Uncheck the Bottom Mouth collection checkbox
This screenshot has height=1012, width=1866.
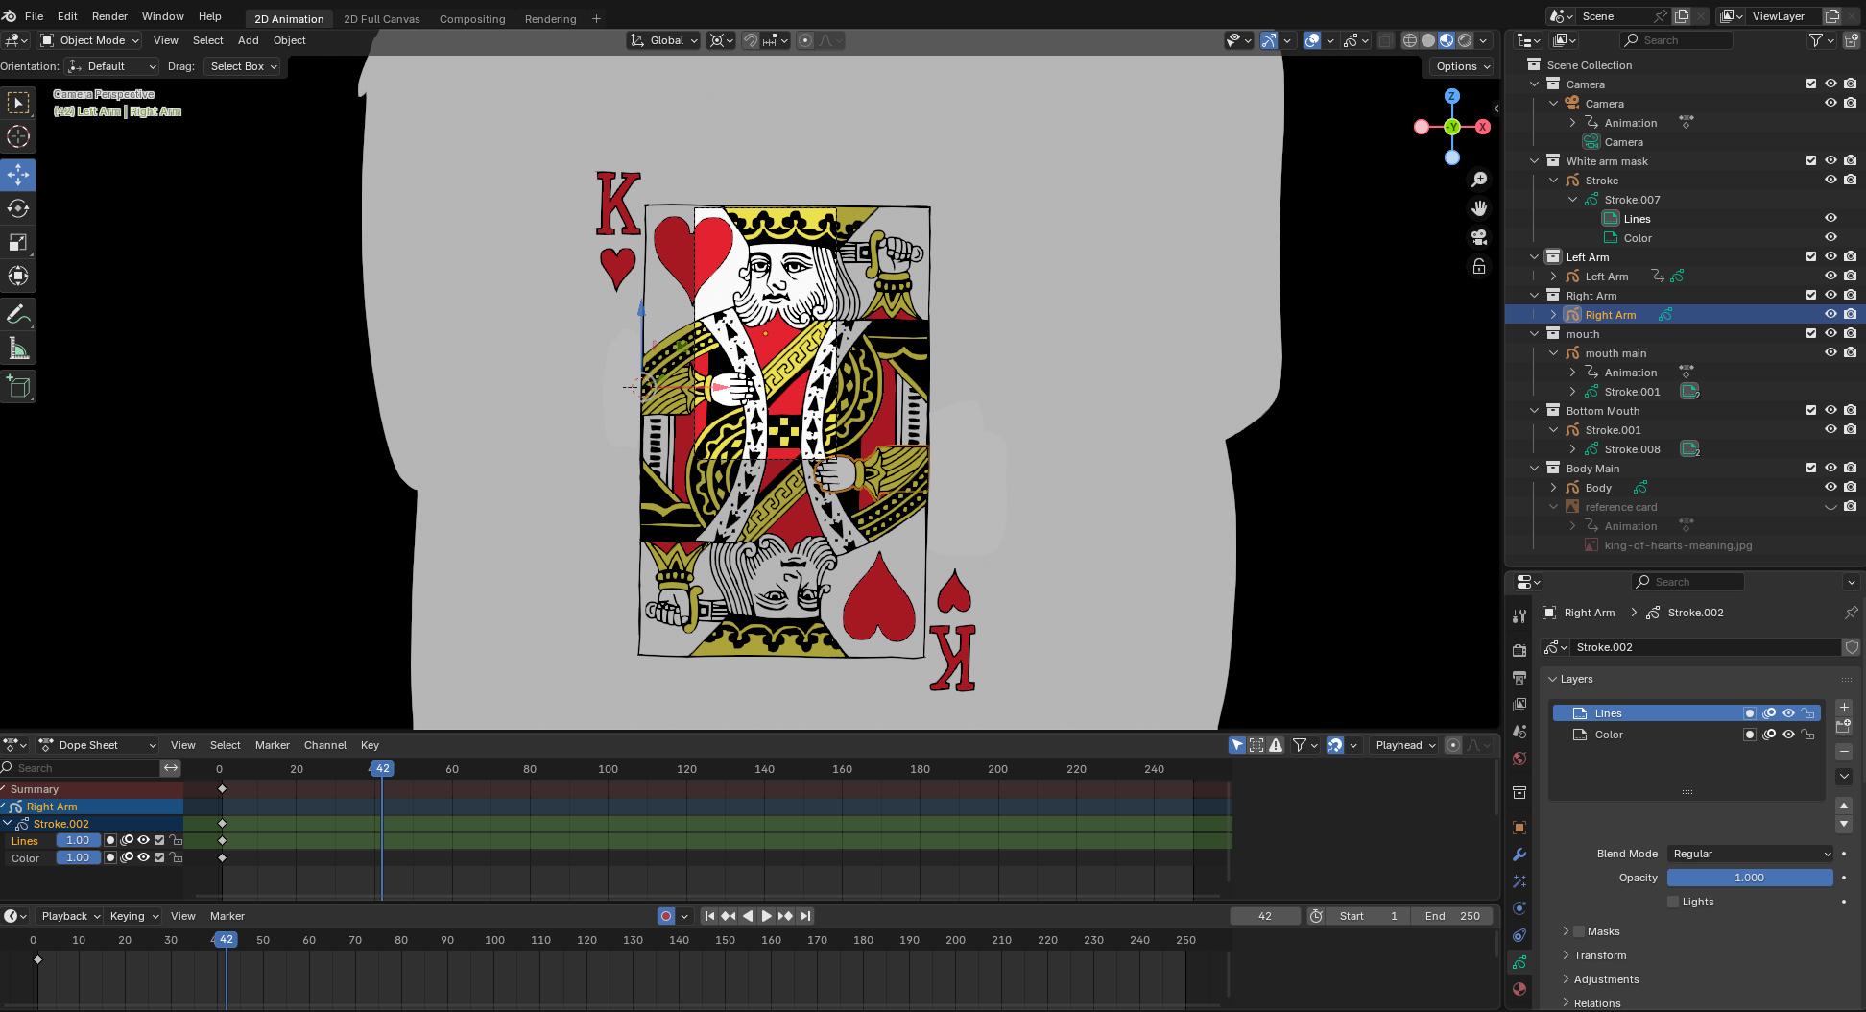click(1811, 410)
